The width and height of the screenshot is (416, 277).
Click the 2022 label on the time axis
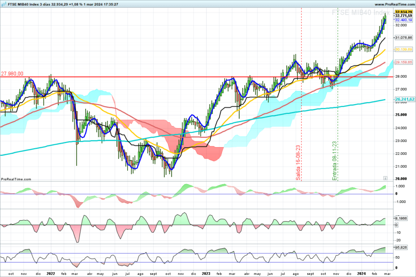pos(50,274)
